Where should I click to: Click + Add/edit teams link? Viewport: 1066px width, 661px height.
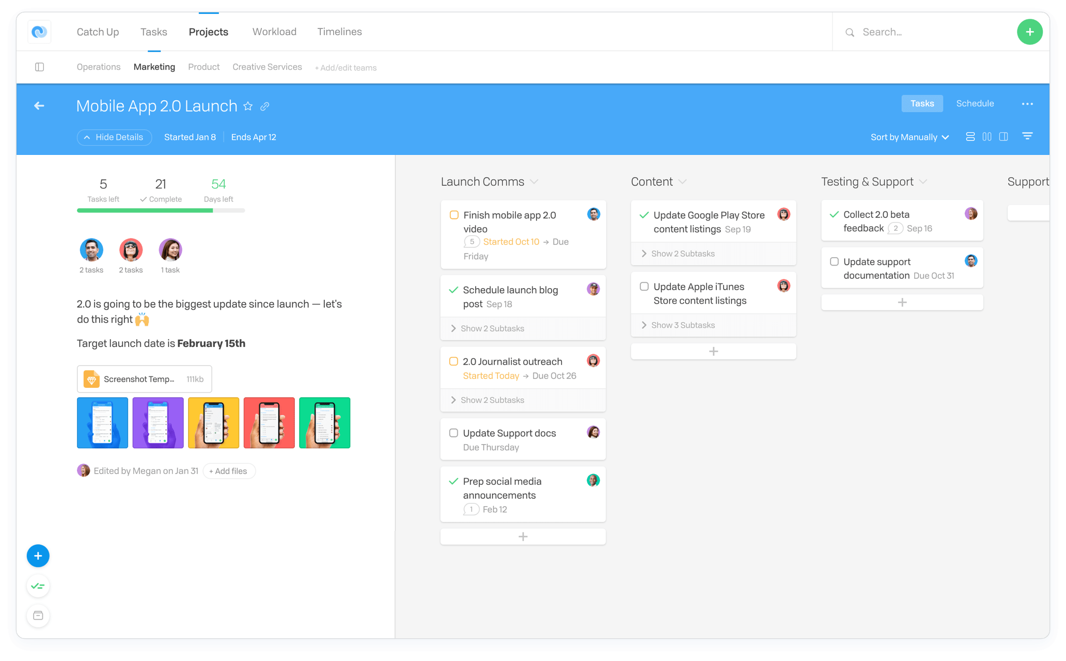click(x=346, y=68)
